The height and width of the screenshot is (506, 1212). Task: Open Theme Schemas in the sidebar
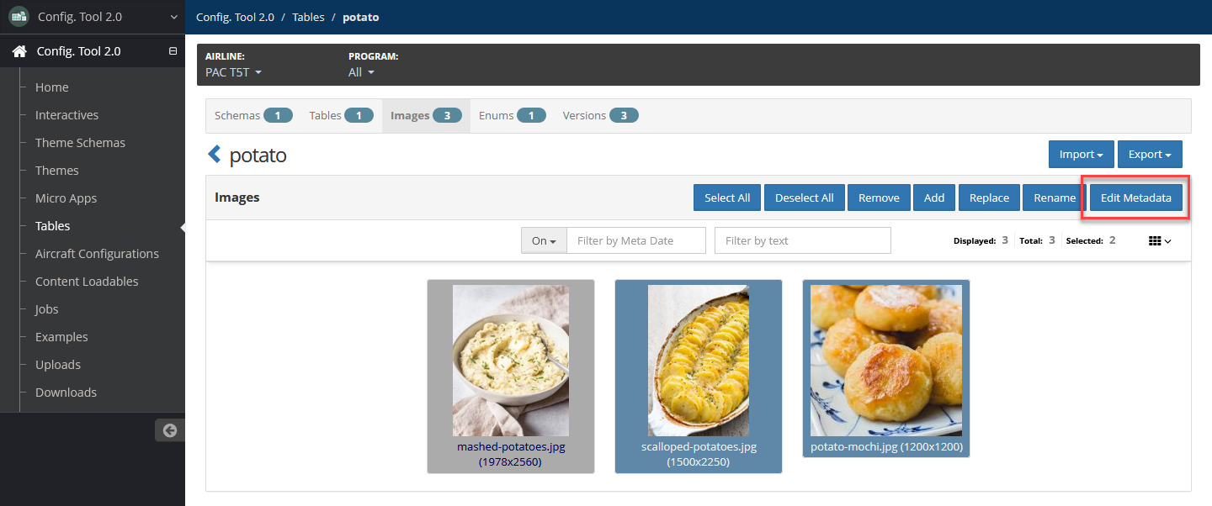click(x=80, y=143)
